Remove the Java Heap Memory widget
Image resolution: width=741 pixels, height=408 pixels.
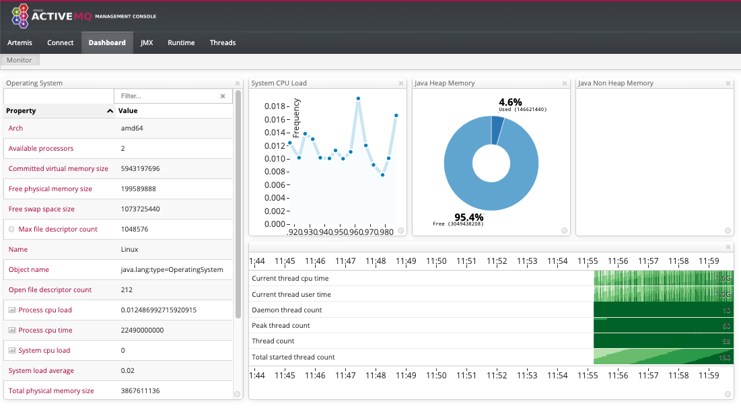click(565, 83)
